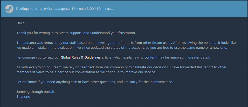Click the empty area of the blue header bar
The height and width of the screenshot is (107, 248).
tap(180, 9)
